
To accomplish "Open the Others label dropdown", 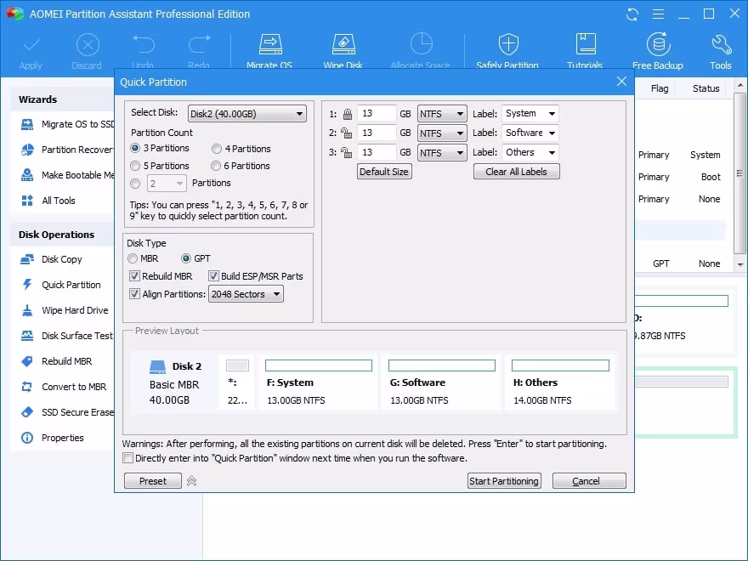I will point(530,153).
